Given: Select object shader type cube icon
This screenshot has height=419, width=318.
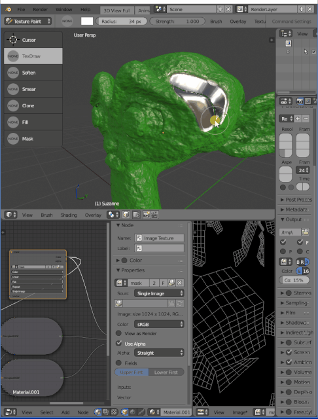Looking at the screenshot, I should pyautogui.click(x=124, y=412).
